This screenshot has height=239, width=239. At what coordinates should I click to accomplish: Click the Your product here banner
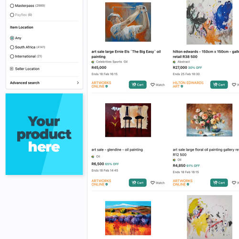pyautogui.click(x=44, y=134)
